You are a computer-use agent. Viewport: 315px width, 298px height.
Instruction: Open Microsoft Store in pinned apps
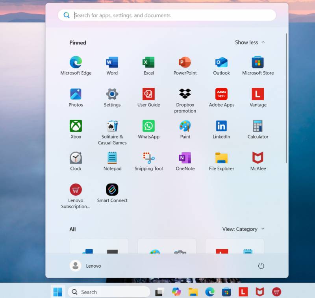coord(258,66)
